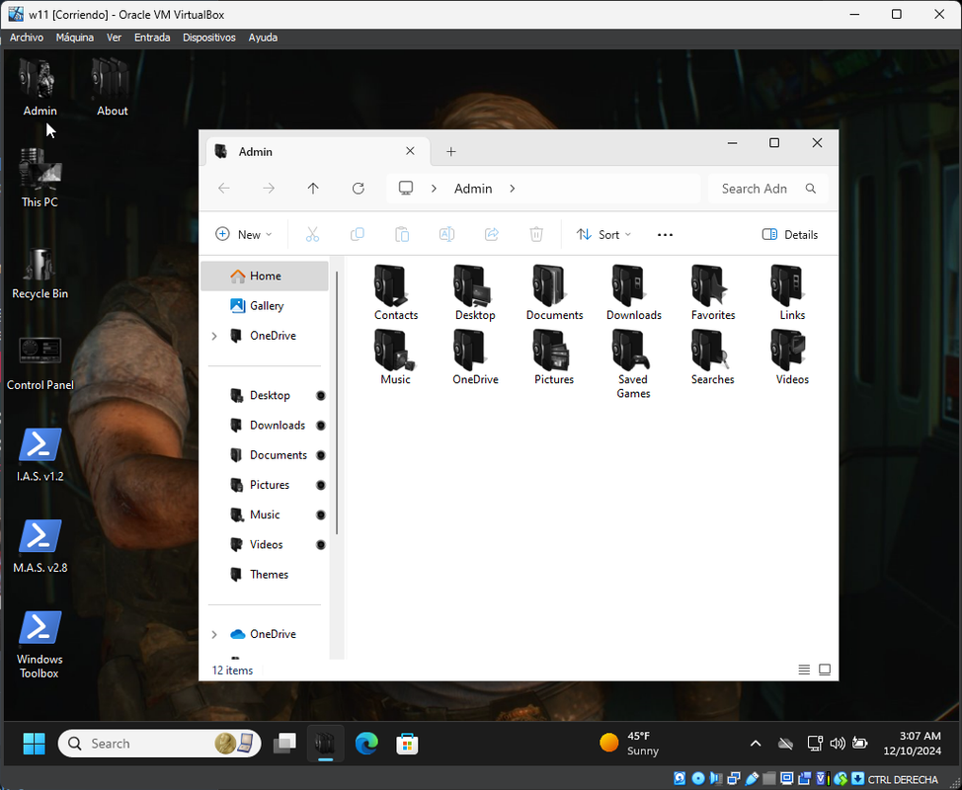
Task: Select the Documents folder icon in file pane
Action: click(x=554, y=292)
